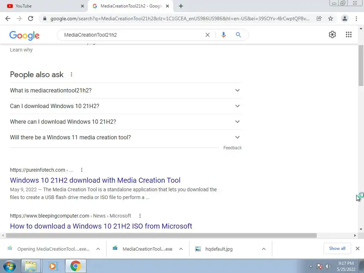Click Show desktop strip at taskbar end

(x=362, y=266)
